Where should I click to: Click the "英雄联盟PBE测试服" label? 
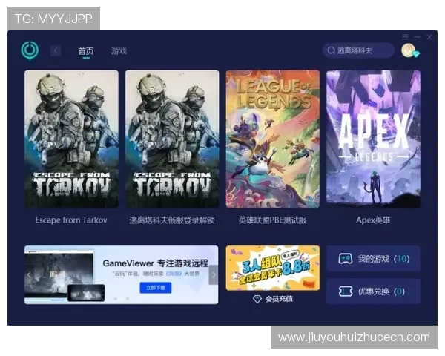point(273,220)
